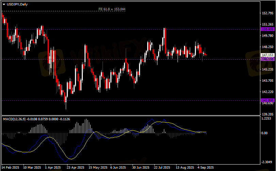Click the 0.00 MACD zero level label
The height and width of the screenshot is (171, 276).
coord(264,133)
